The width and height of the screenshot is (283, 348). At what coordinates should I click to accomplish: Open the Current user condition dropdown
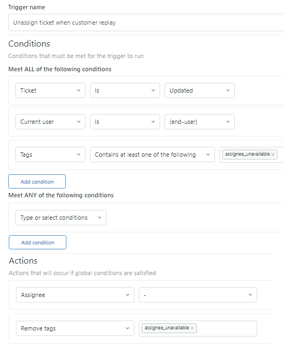pos(50,122)
